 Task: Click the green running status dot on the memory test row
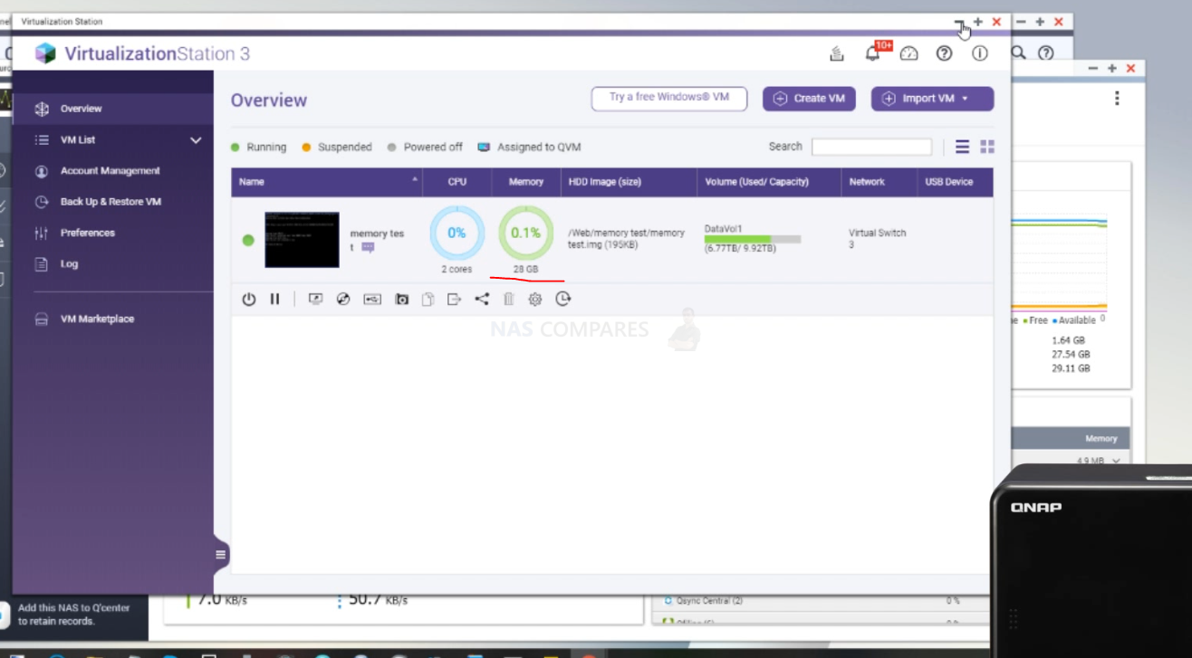tap(248, 240)
